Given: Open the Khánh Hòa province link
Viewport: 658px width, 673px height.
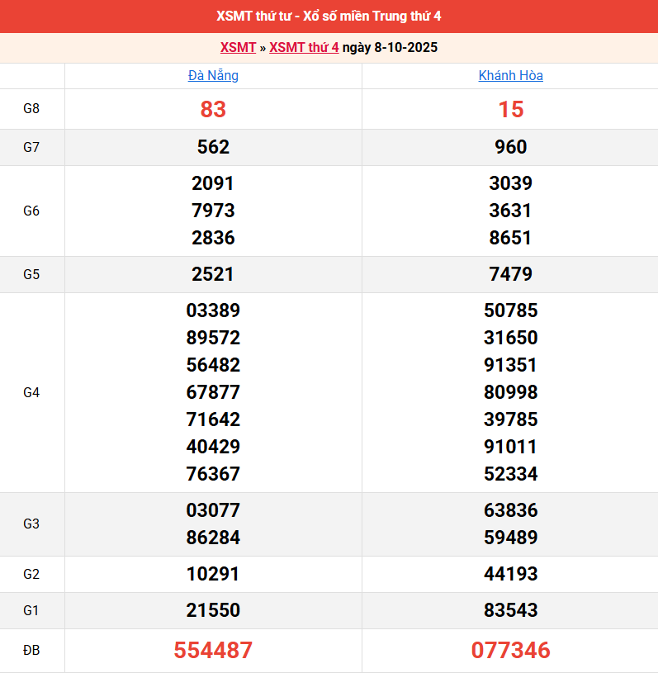Looking at the screenshot, I should coord(510,76).
